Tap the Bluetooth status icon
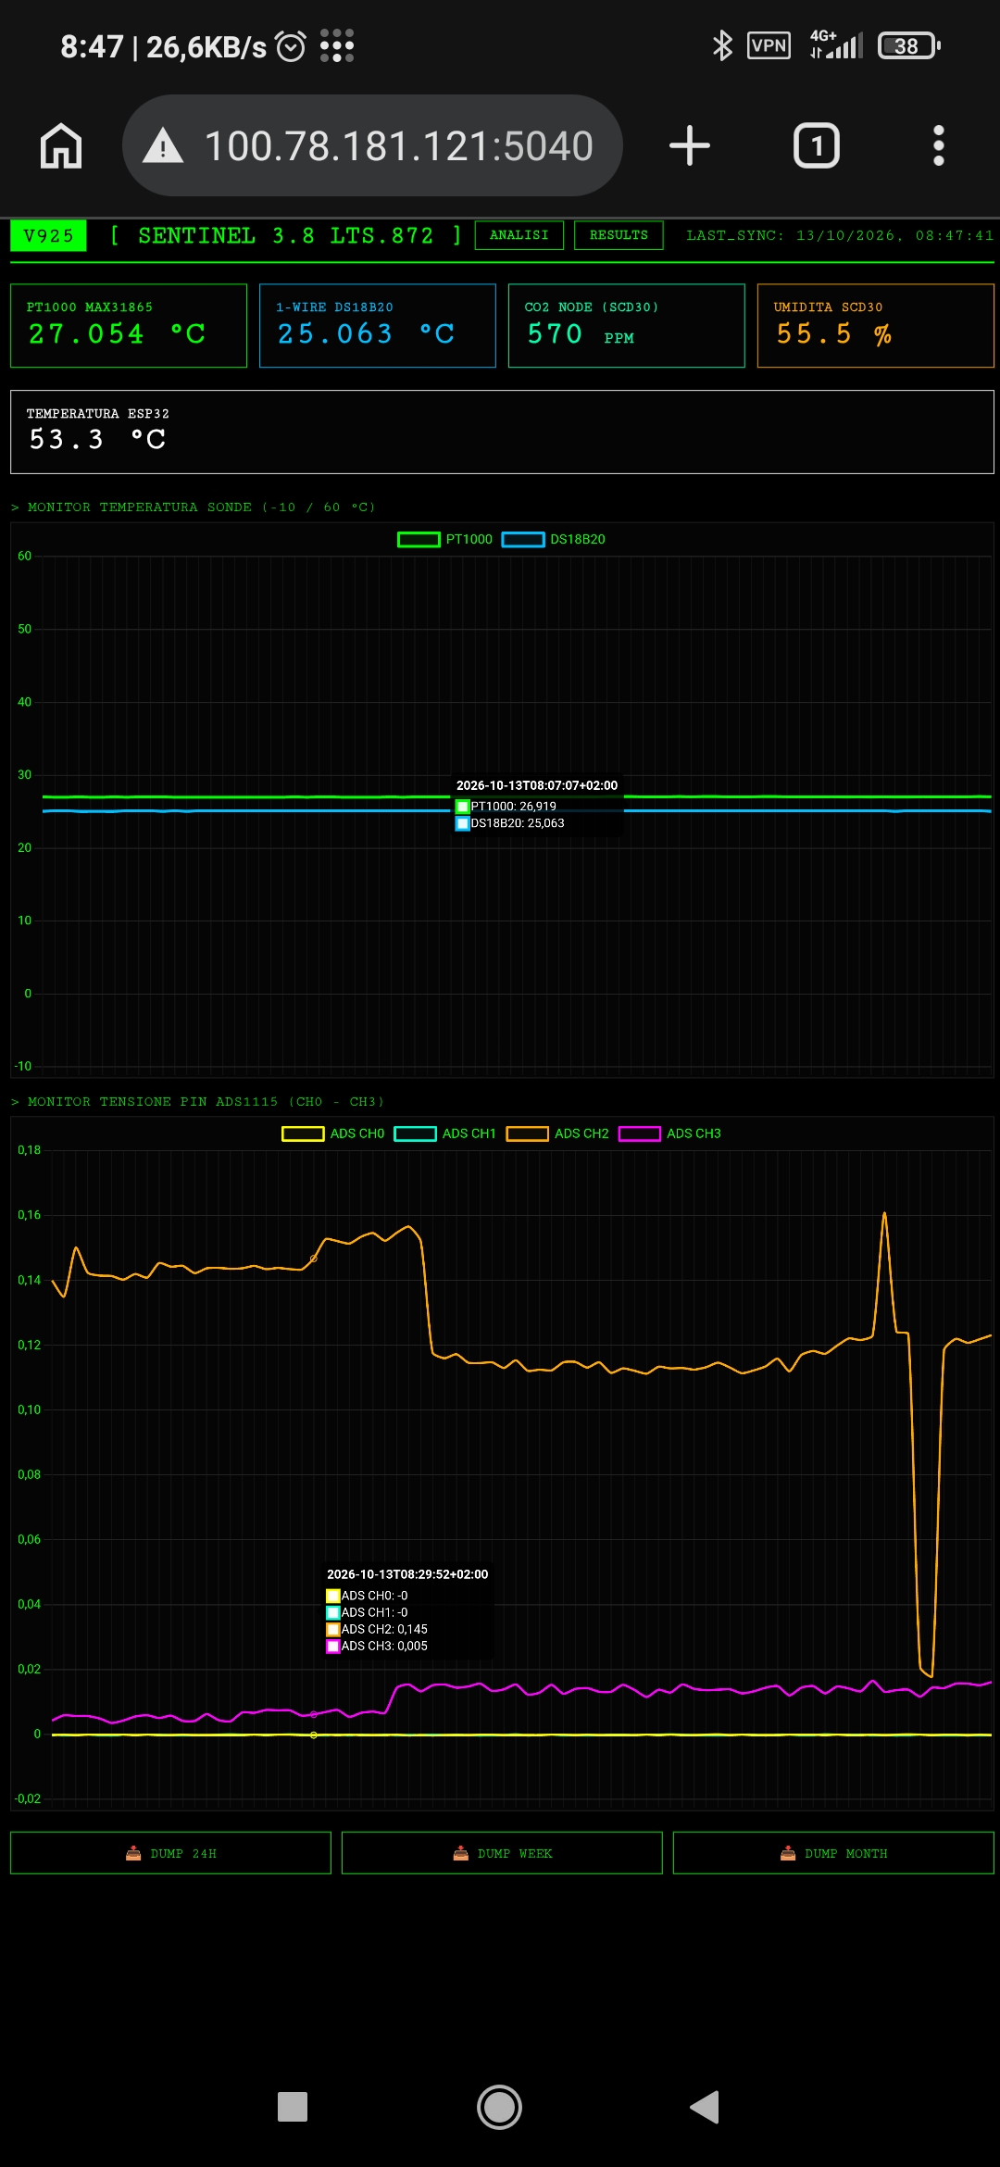This screenshot has width=1000, height=2167. coord(722,45)
